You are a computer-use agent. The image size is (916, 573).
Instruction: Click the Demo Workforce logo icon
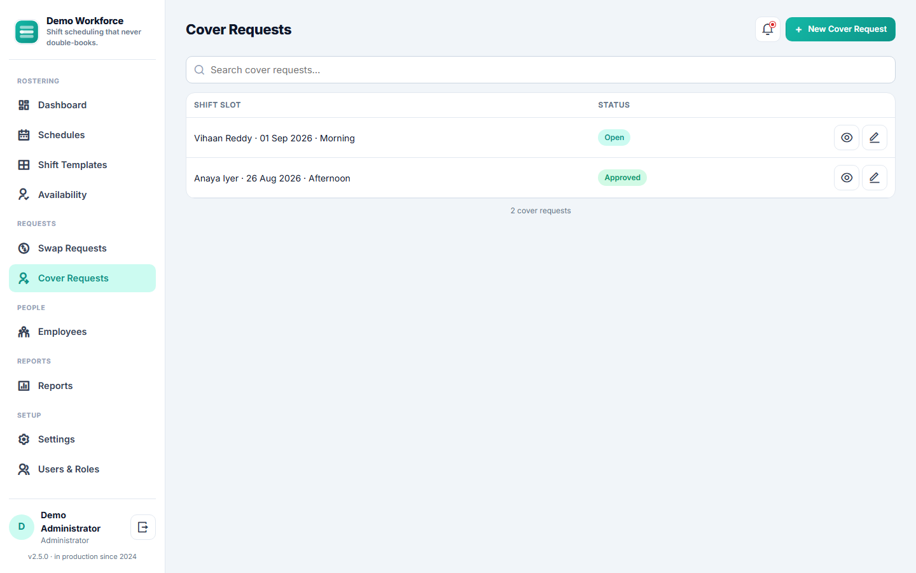27,32
